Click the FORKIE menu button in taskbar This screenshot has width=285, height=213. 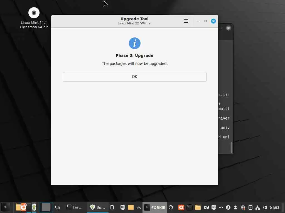click(x=154, y=207)
